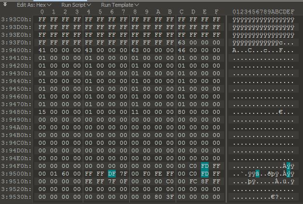Click highlighted ß character in ASCII column
Image resolution: width=303 pixels, height=204 pixels.
coord(257,174)
